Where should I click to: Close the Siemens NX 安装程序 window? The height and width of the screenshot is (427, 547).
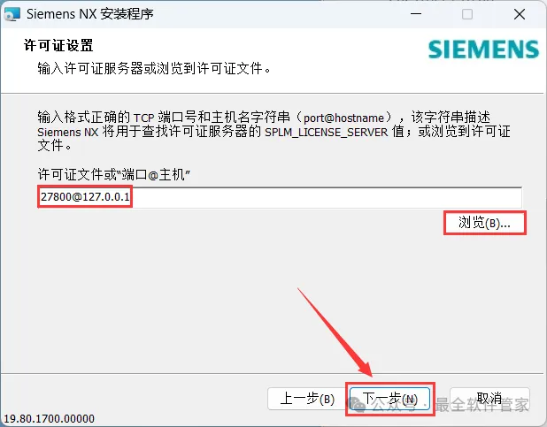520,14
